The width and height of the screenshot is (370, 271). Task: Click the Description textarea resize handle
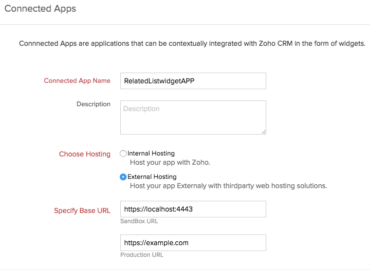point(263,131)
